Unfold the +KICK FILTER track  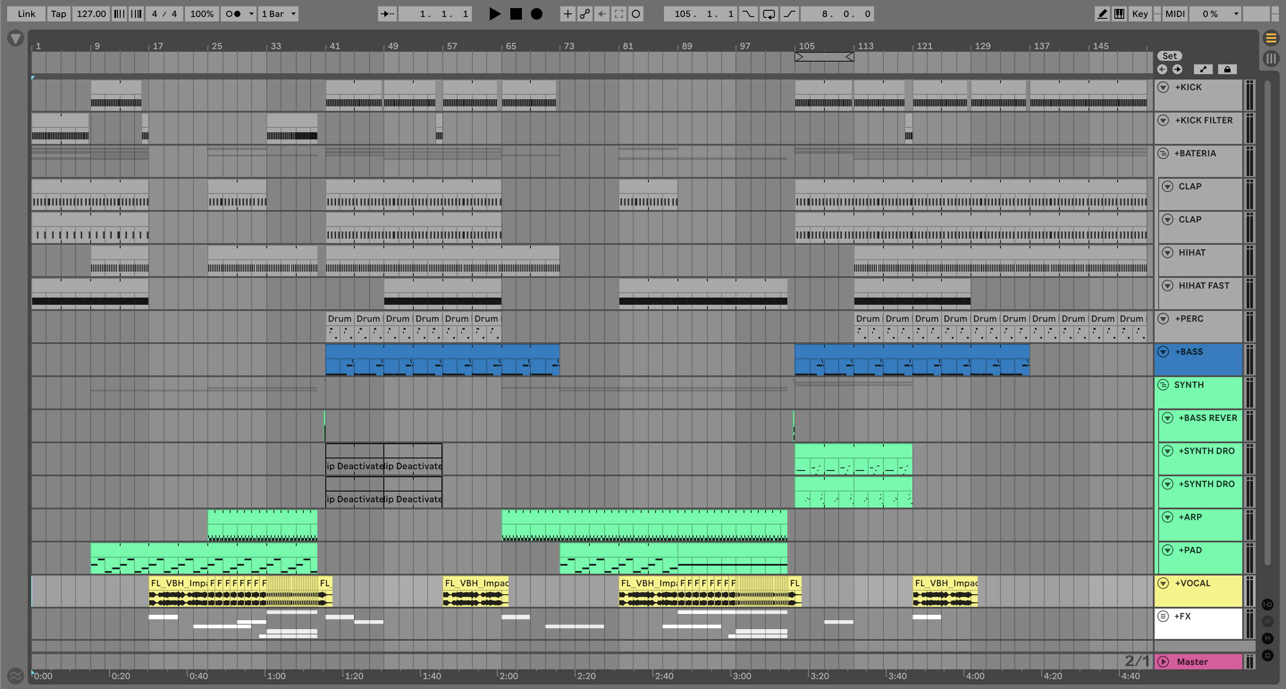pyautogui.click(x=1163, y=120)
